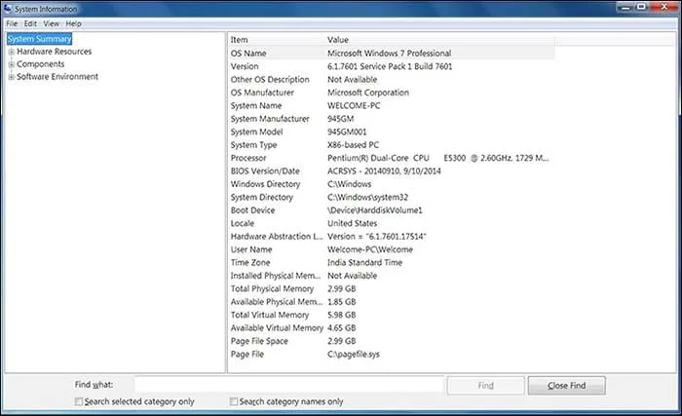Expand the Hardware Resources node

tap(12, 52)
